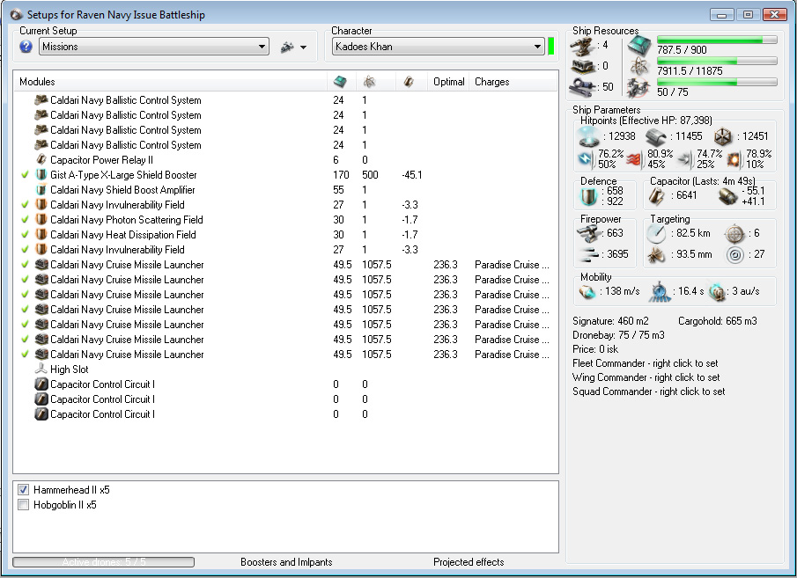This screenshot has height=578, width=797.
Task: Uncheck the Hammerhead II x5 drones checkbox
Action: 24,490
